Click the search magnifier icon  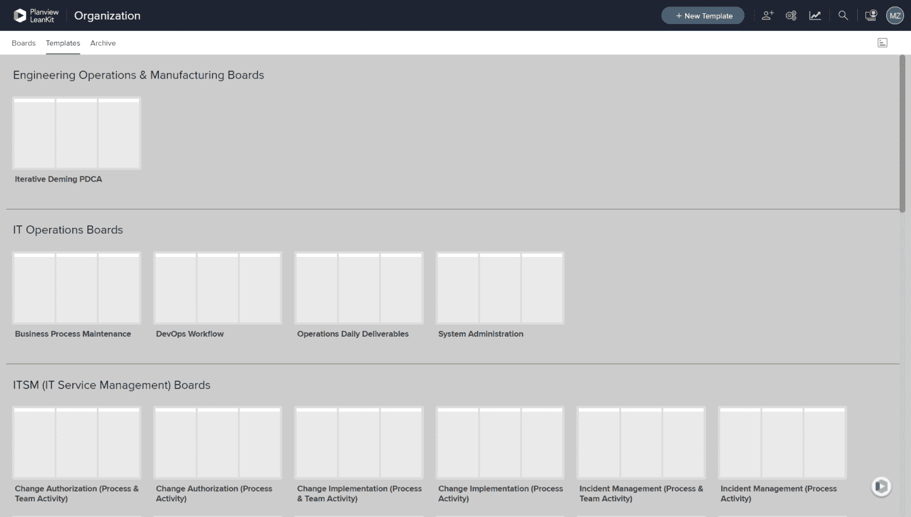(x=843, y=16)
